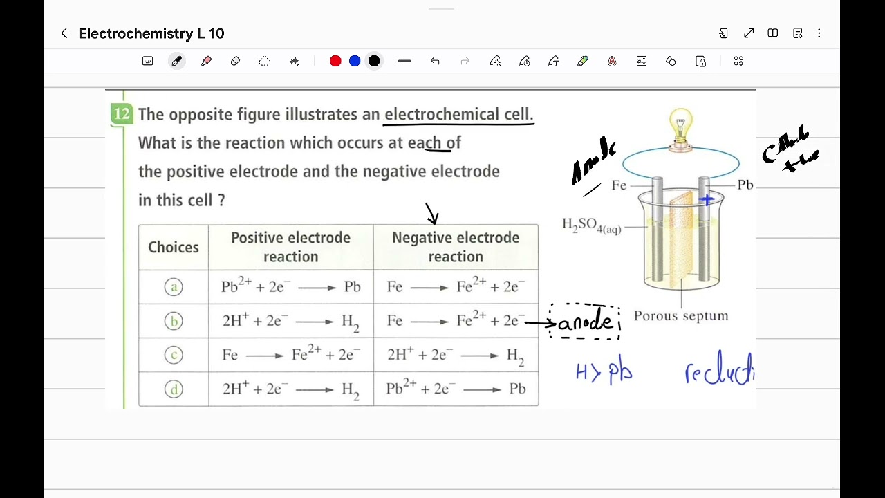
Task: Switch to keyboard text input mode
Action: pyautogui.click(x=147, y=61)
